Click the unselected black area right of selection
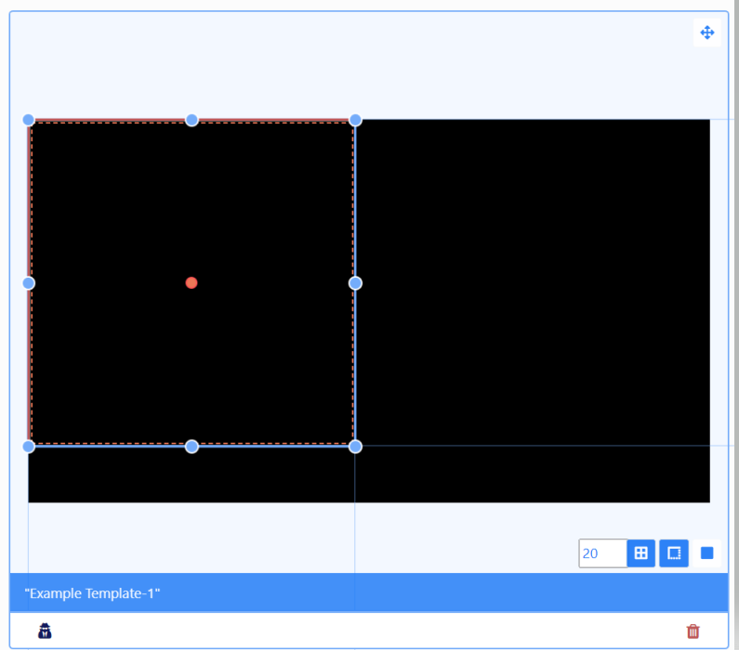The height and width of the screenshot is (650, 739). tap(530, 279)
